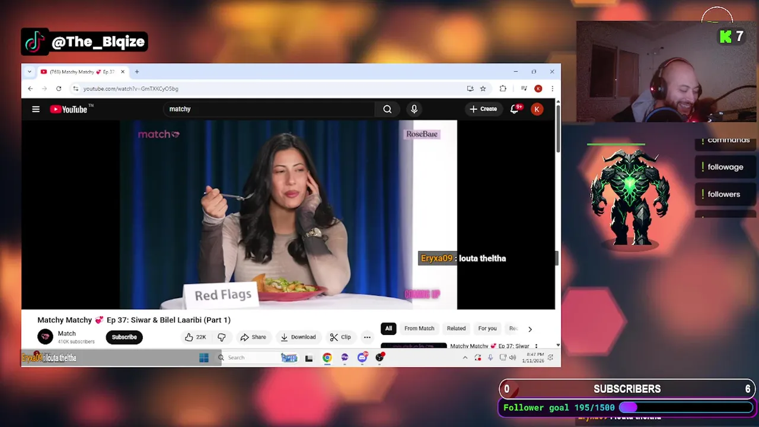Open the volume tray icon
Image resolution: width=759 pixels, height=427 pixels.
[x=512, y=358]
